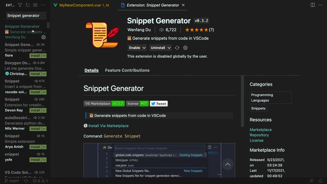This screenshot has width=327, height=184.
Task: Install the vscode-sni... Snippet extension
Action: (36, 92)
